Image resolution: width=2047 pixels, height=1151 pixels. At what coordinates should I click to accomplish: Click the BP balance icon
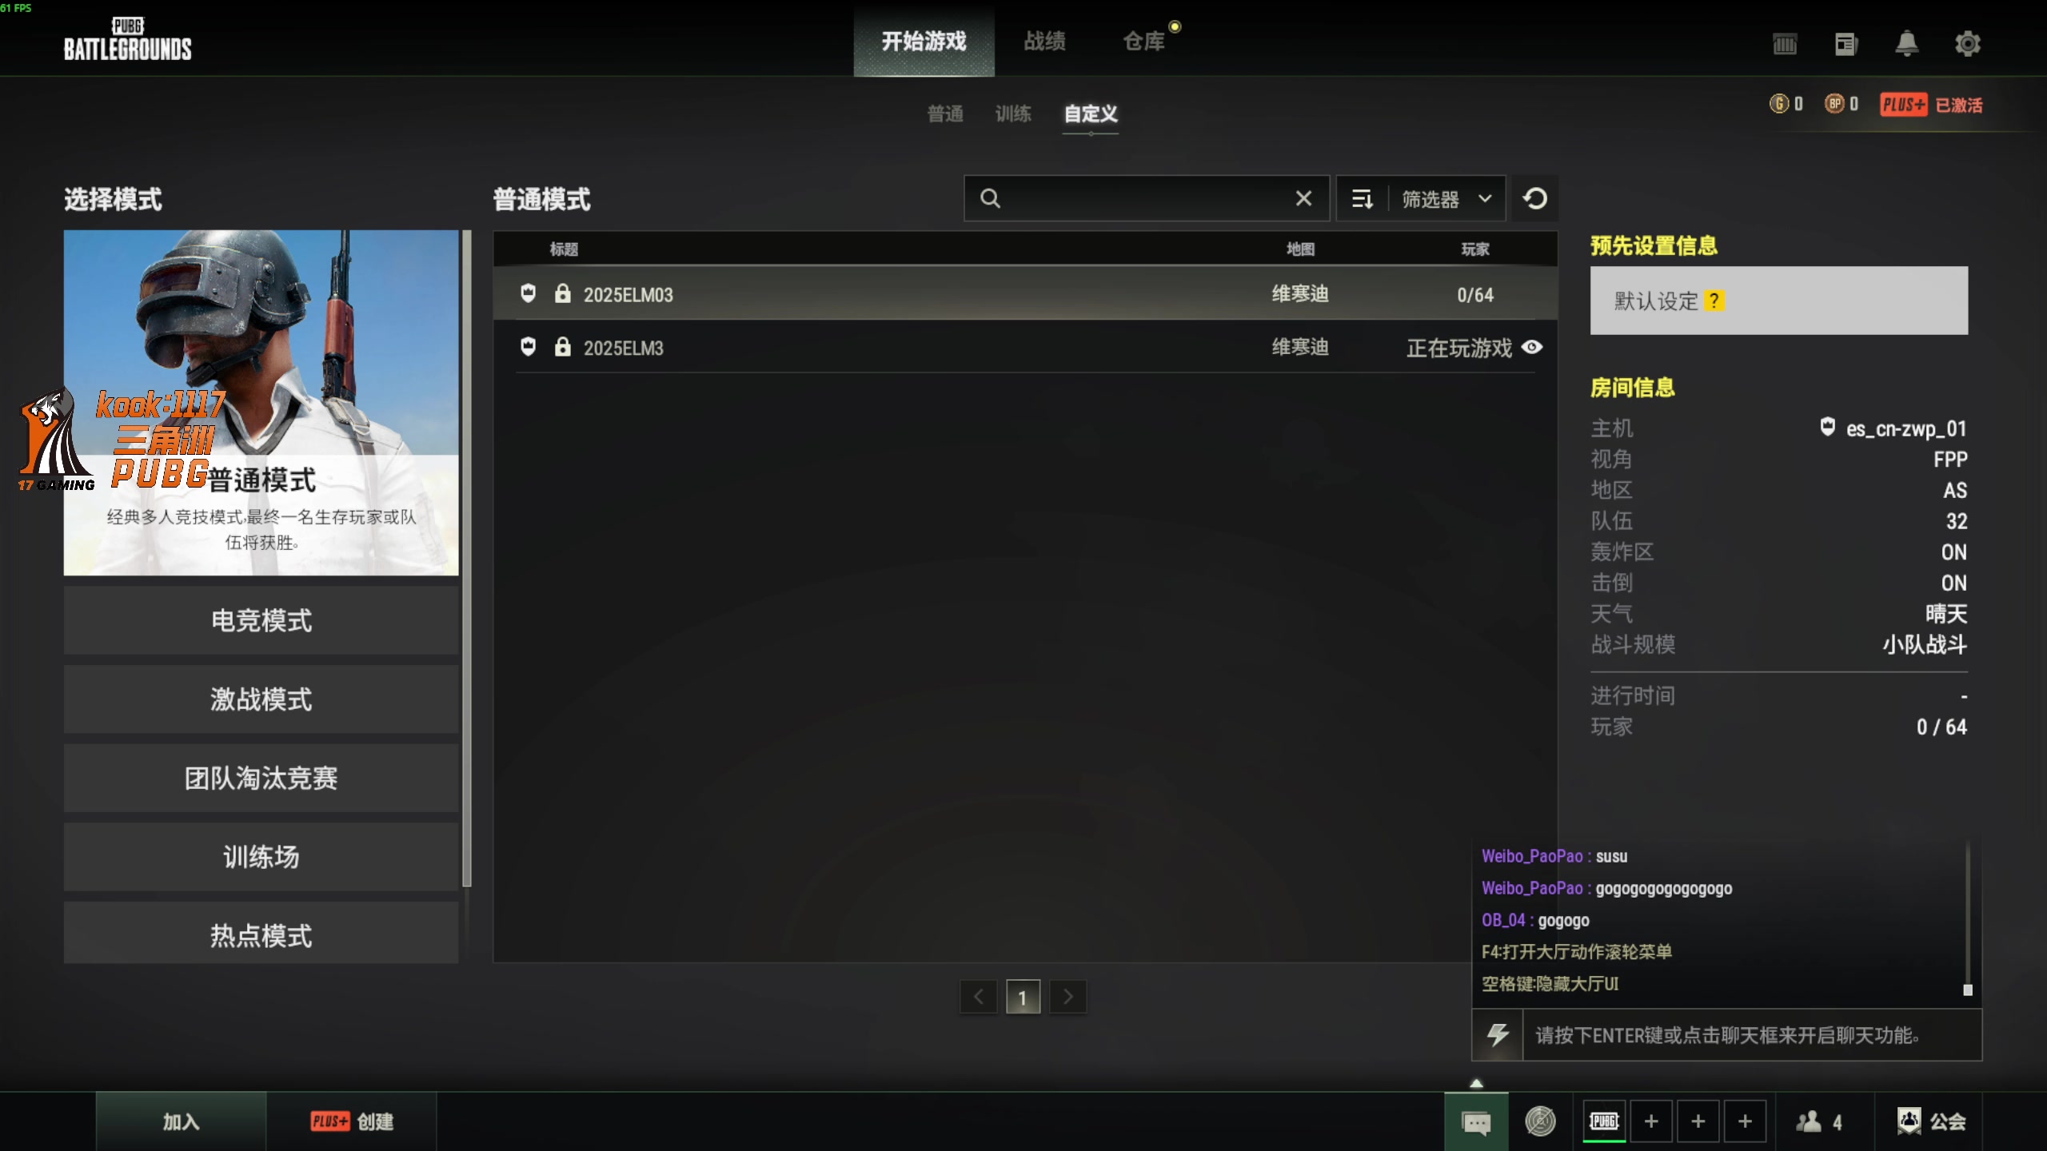[1834, 103]
